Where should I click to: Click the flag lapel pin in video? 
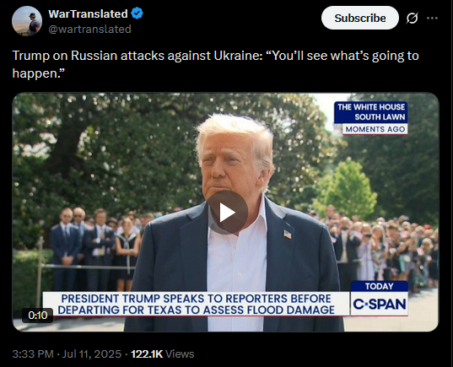288,234
